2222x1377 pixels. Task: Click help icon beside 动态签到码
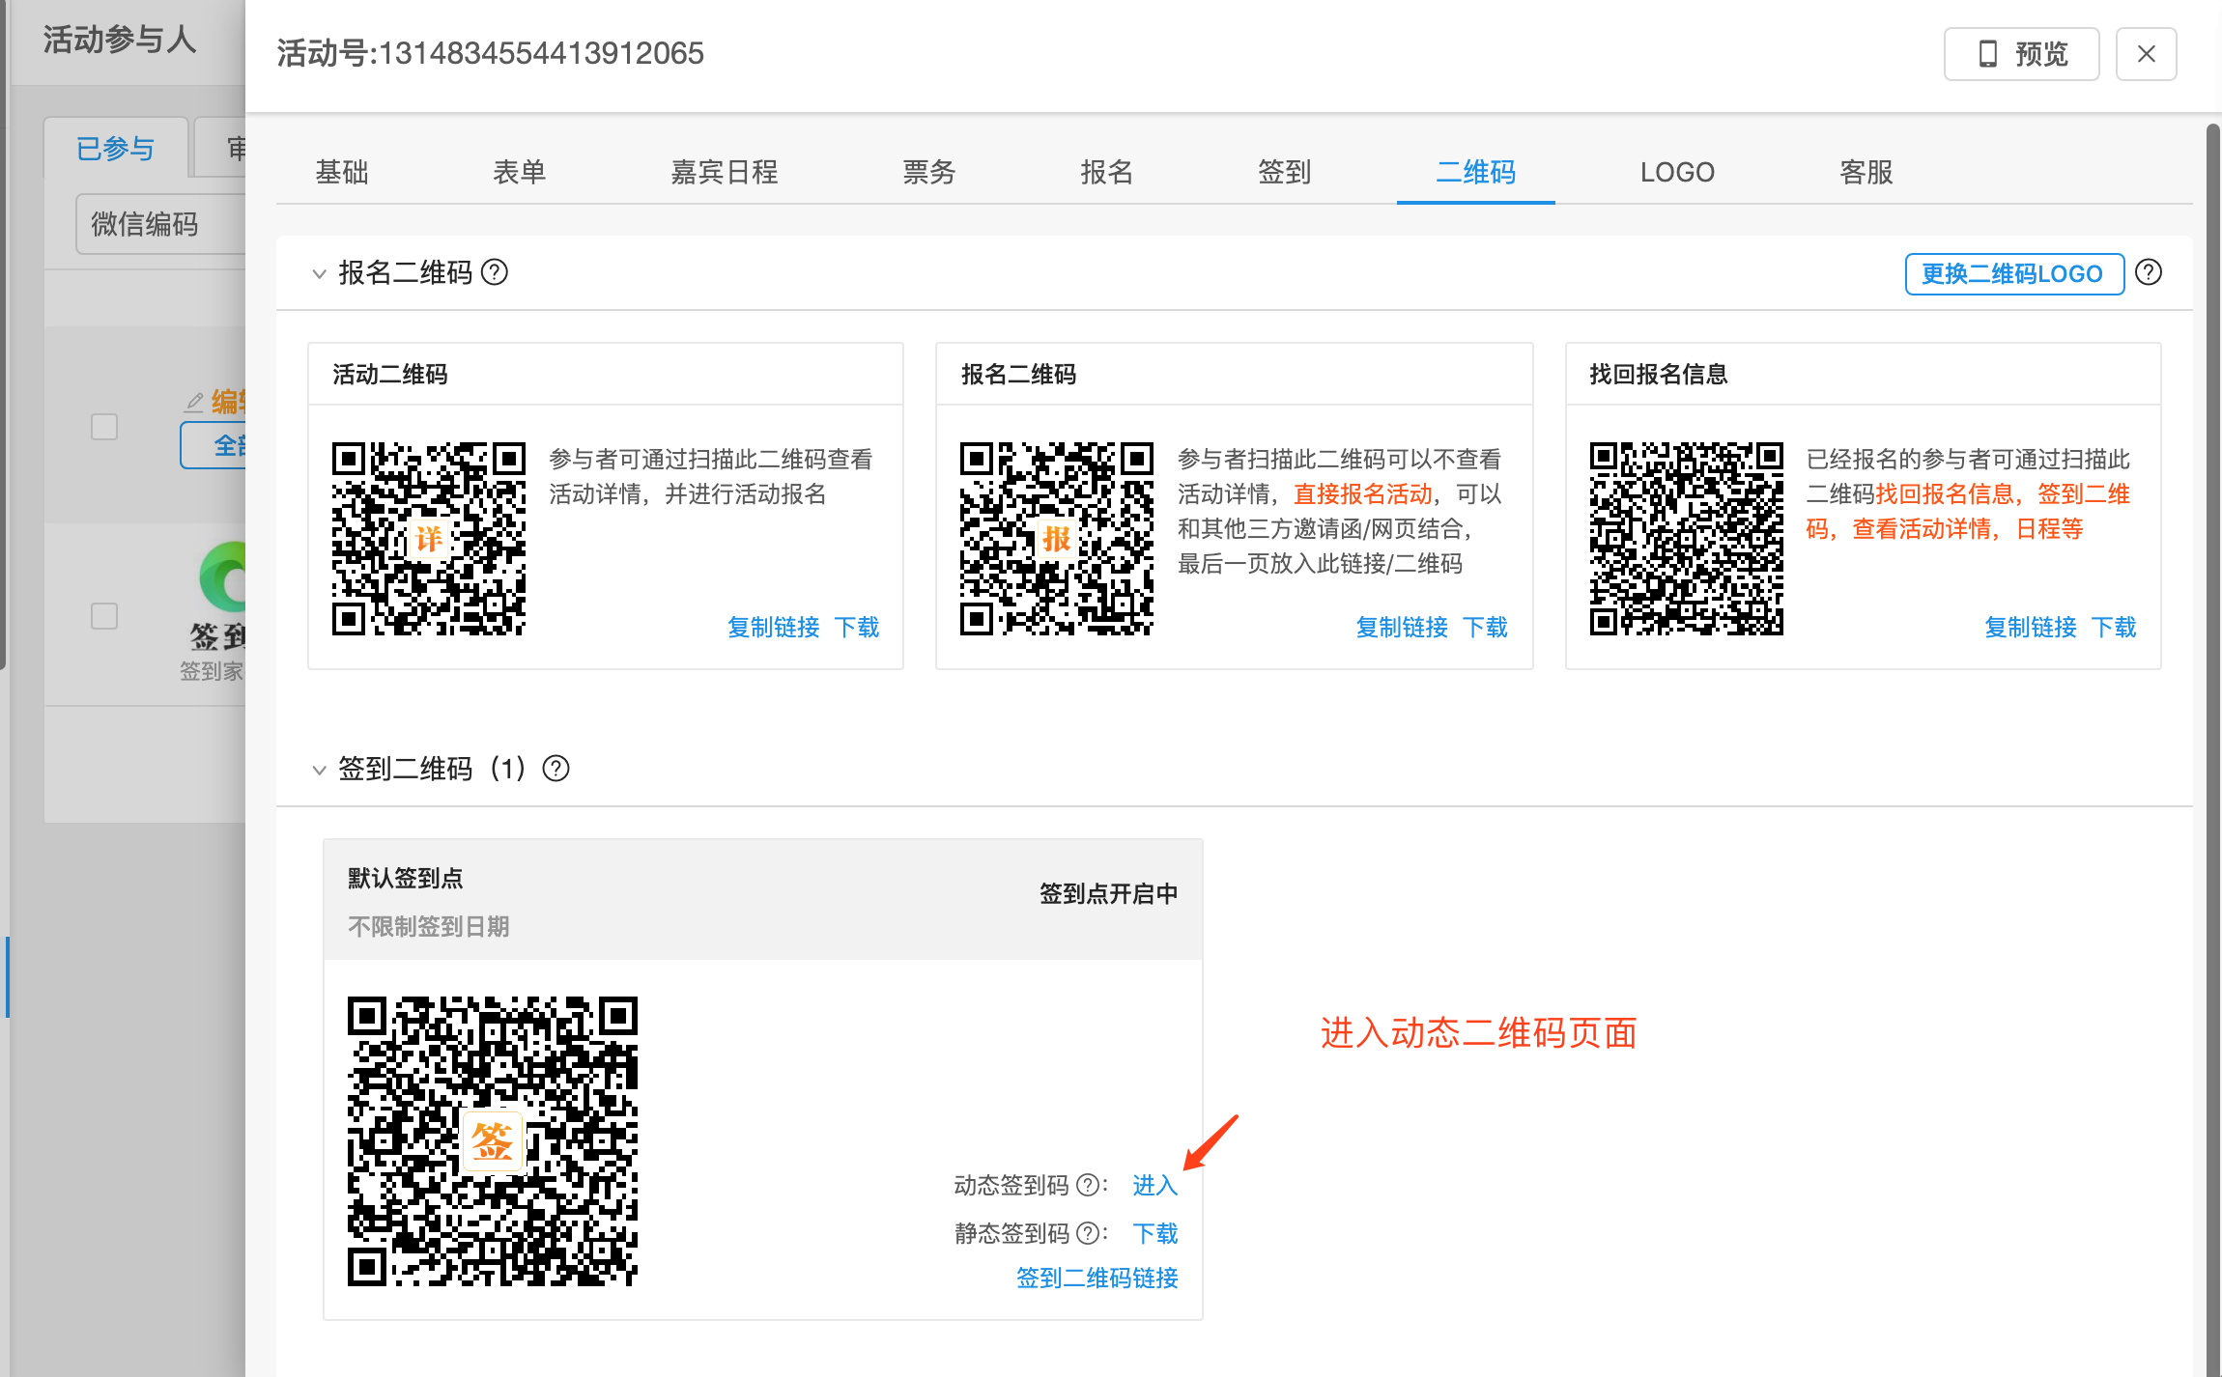tap(1088, 1185)
